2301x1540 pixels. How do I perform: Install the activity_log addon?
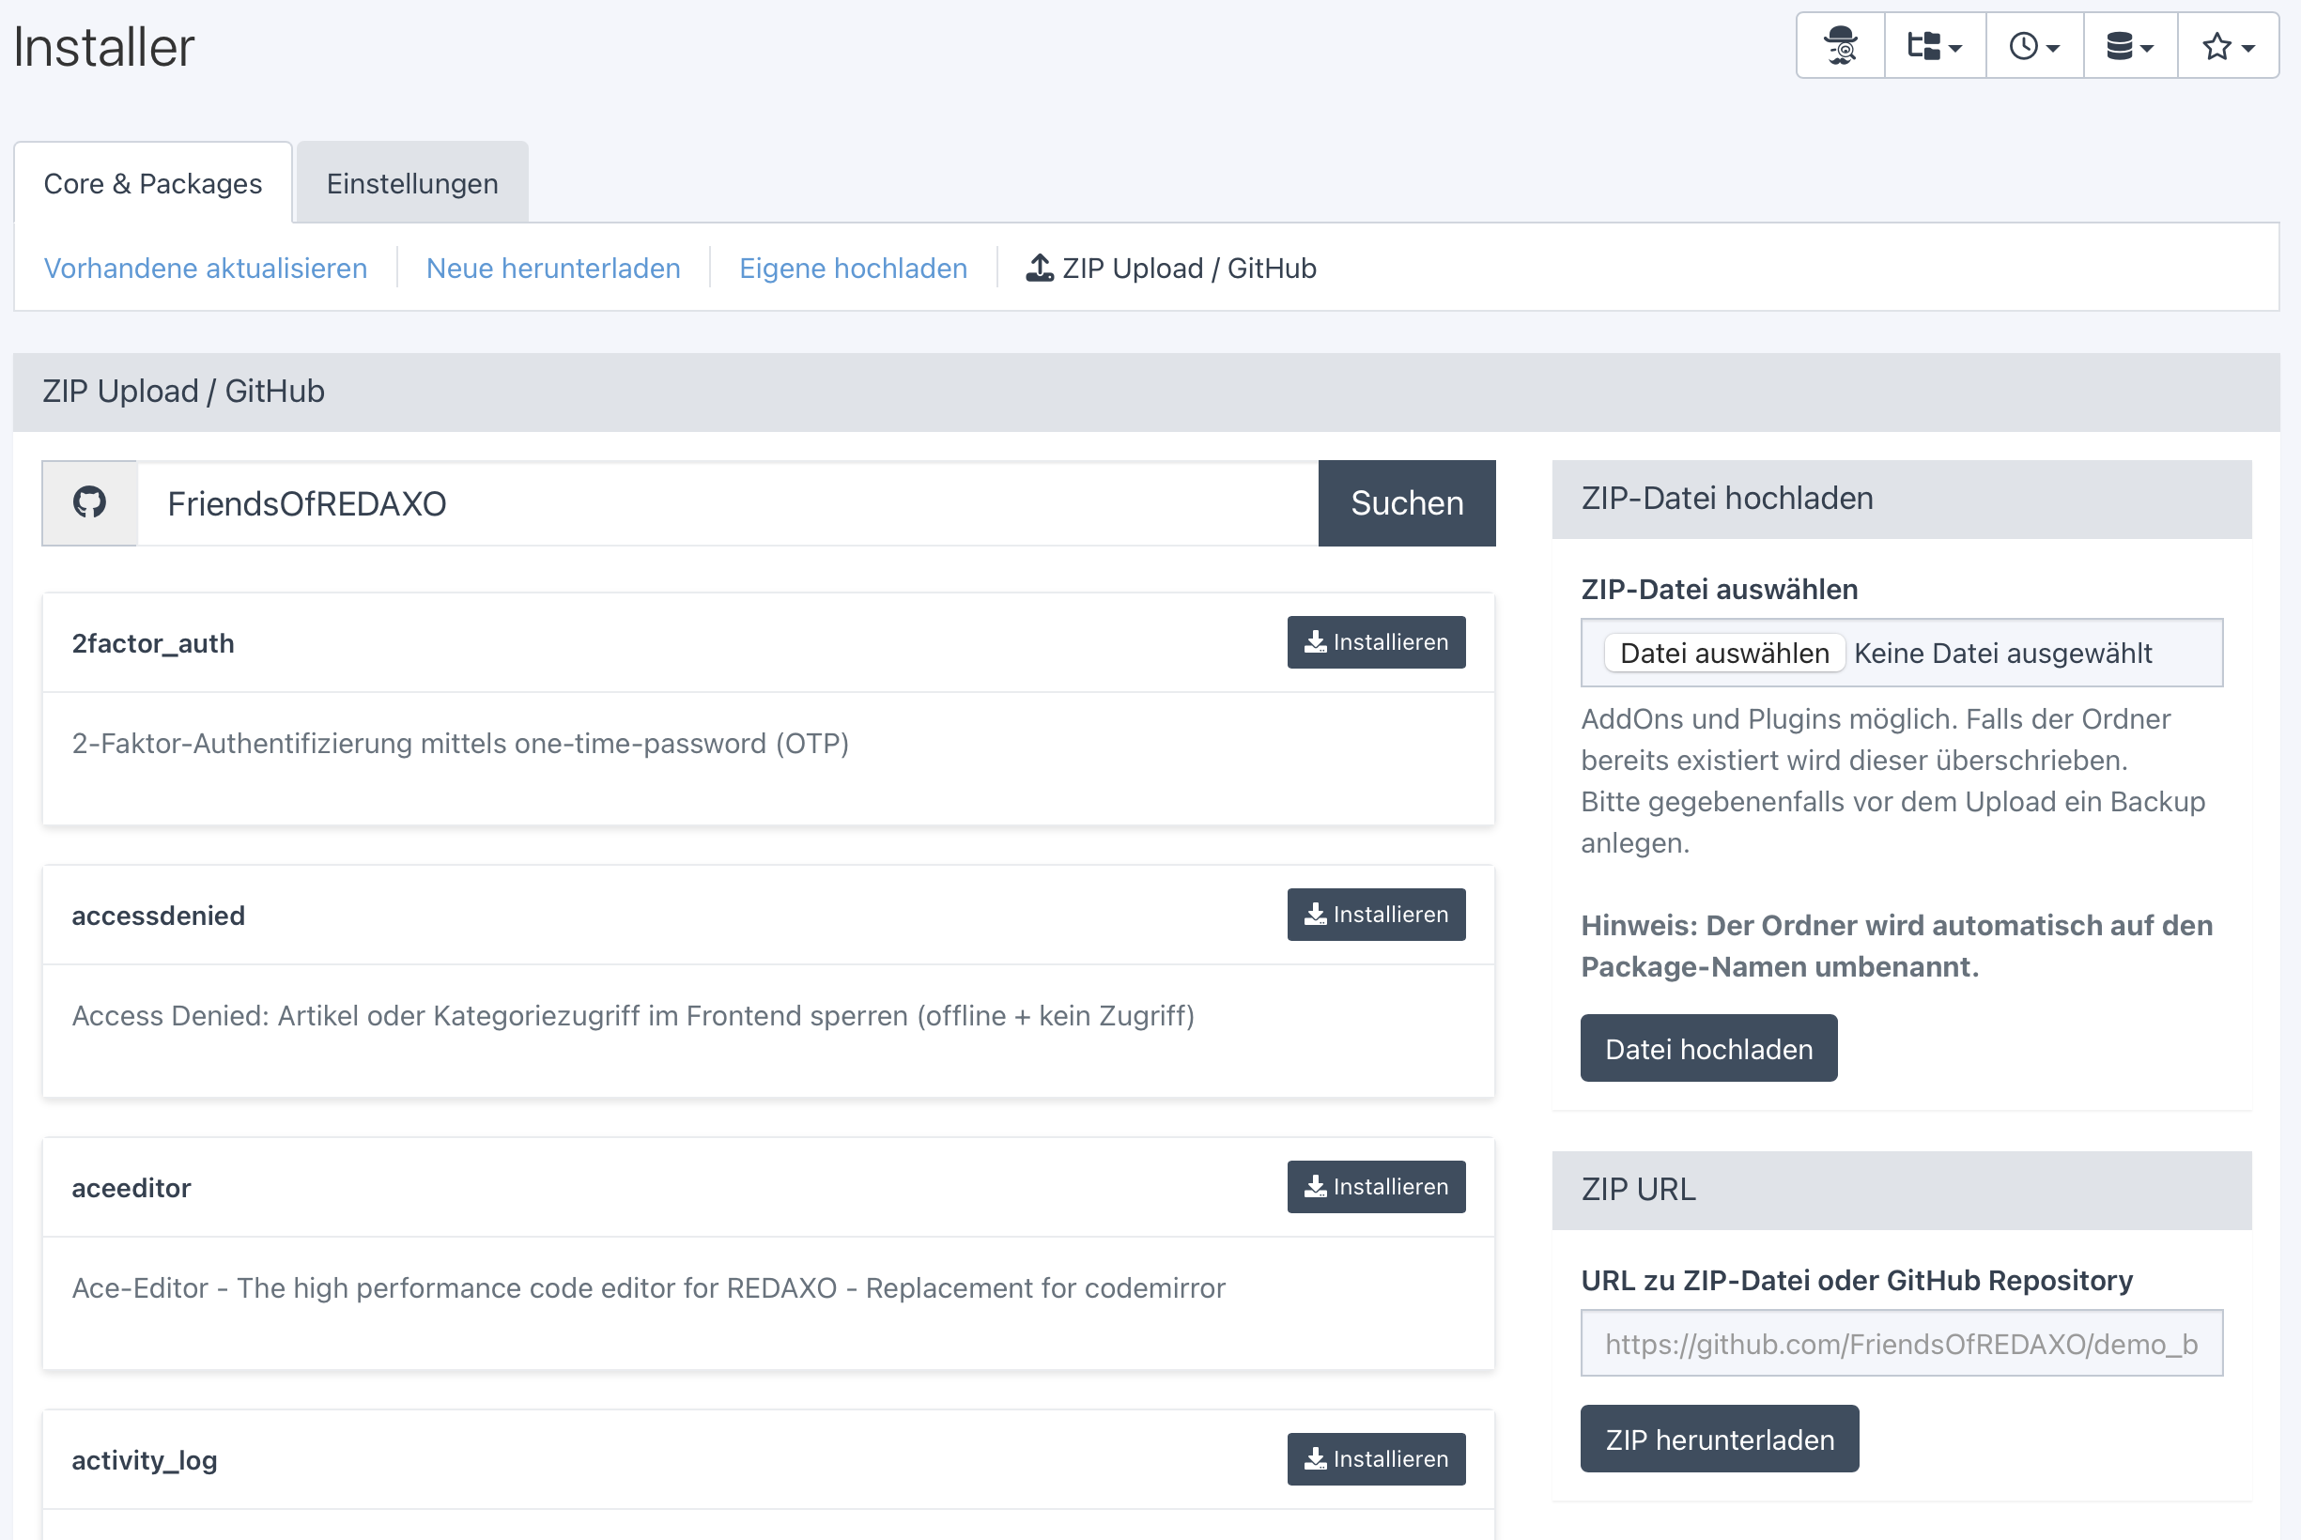1375,1458
